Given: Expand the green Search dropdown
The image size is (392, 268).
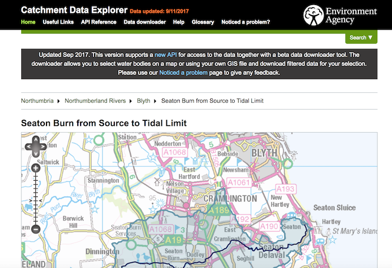Looking at the screenshot, I should (361, 38).
